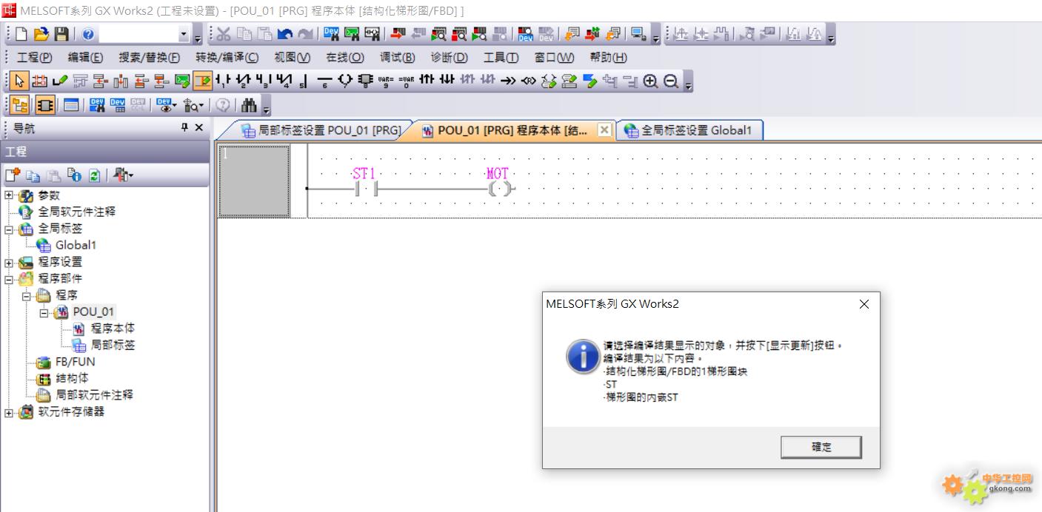Screen dimensions: 1042x512
Task: Open an existing project with the folder icon
Action: click(41, 34)
